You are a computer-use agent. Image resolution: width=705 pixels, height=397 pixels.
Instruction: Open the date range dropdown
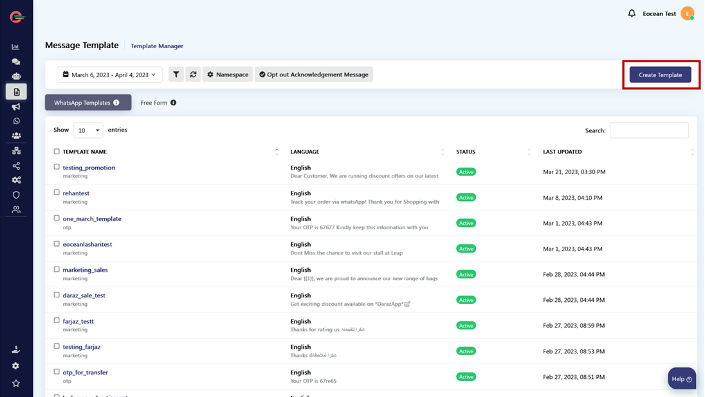[110, 75]
